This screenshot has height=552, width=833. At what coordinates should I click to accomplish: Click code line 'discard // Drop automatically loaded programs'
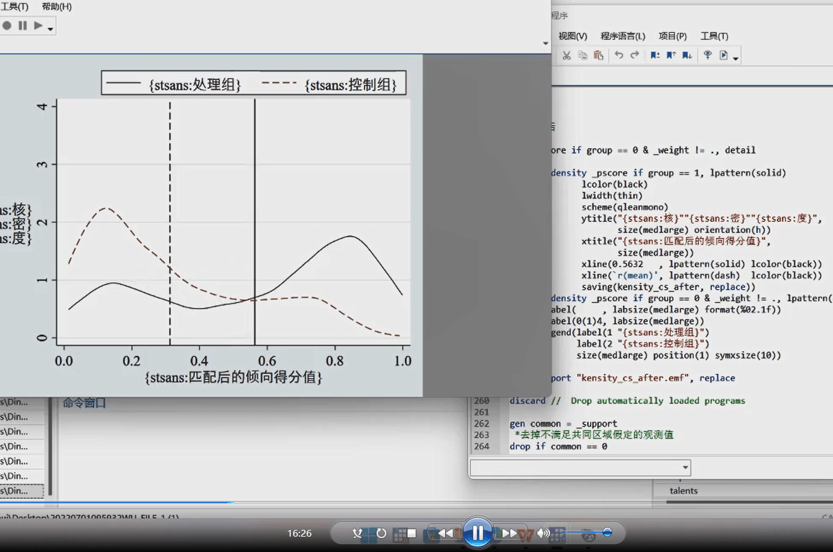627,401
